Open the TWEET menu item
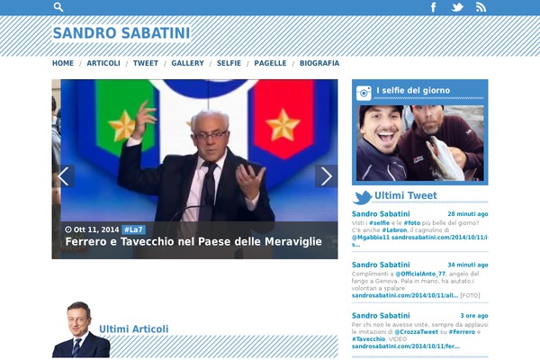Screen dimensions: 540x360 (146, 63)
